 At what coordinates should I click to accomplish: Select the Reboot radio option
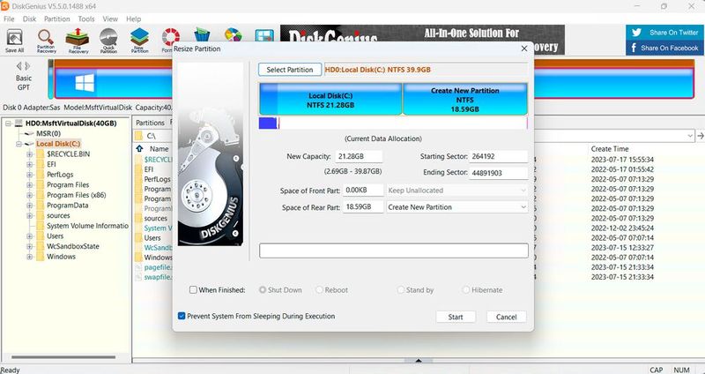(x=319, y=290)
